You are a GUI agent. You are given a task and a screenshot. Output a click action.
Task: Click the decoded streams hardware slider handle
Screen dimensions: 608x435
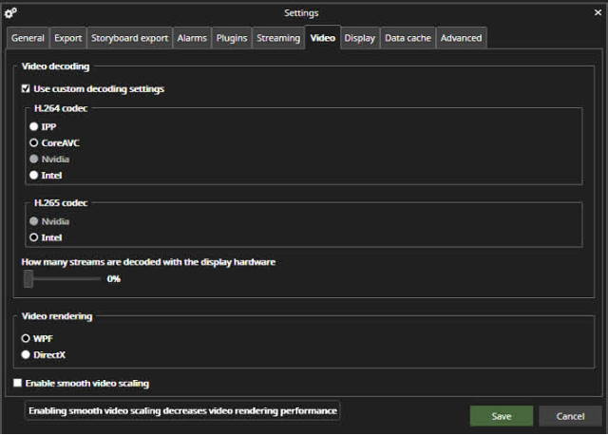(x=28, y=278)
